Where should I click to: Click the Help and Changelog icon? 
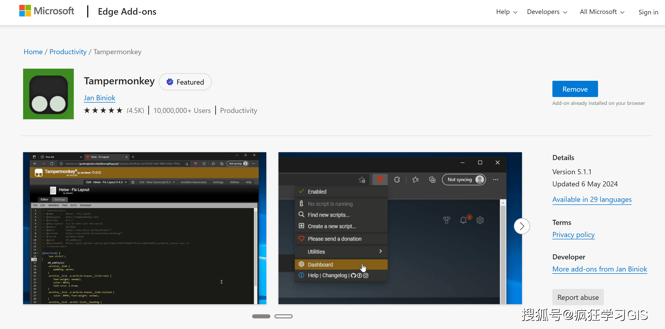pos(301,276)
